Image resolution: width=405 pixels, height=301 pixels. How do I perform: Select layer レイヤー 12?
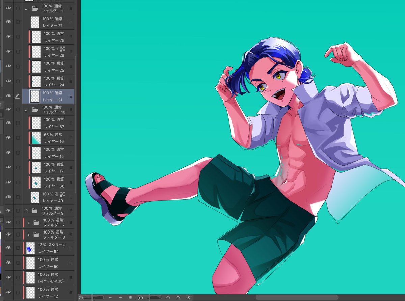pos(48,293)
